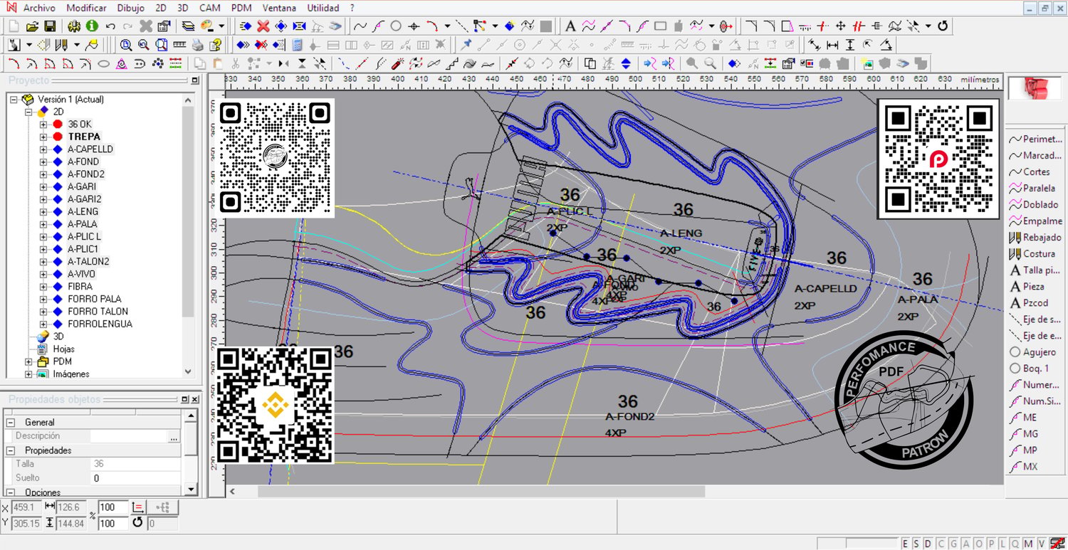
Task: Click the four-way move arrows icon
Action: (x=841, y=26)
